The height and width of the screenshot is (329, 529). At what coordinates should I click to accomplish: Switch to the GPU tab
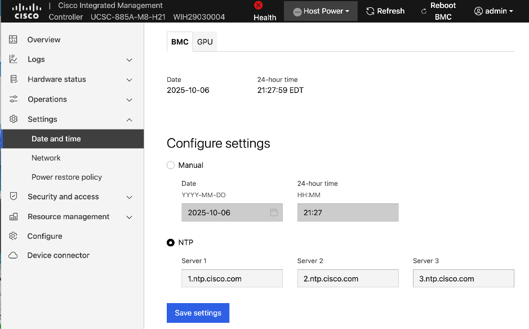tap(204, 41)
